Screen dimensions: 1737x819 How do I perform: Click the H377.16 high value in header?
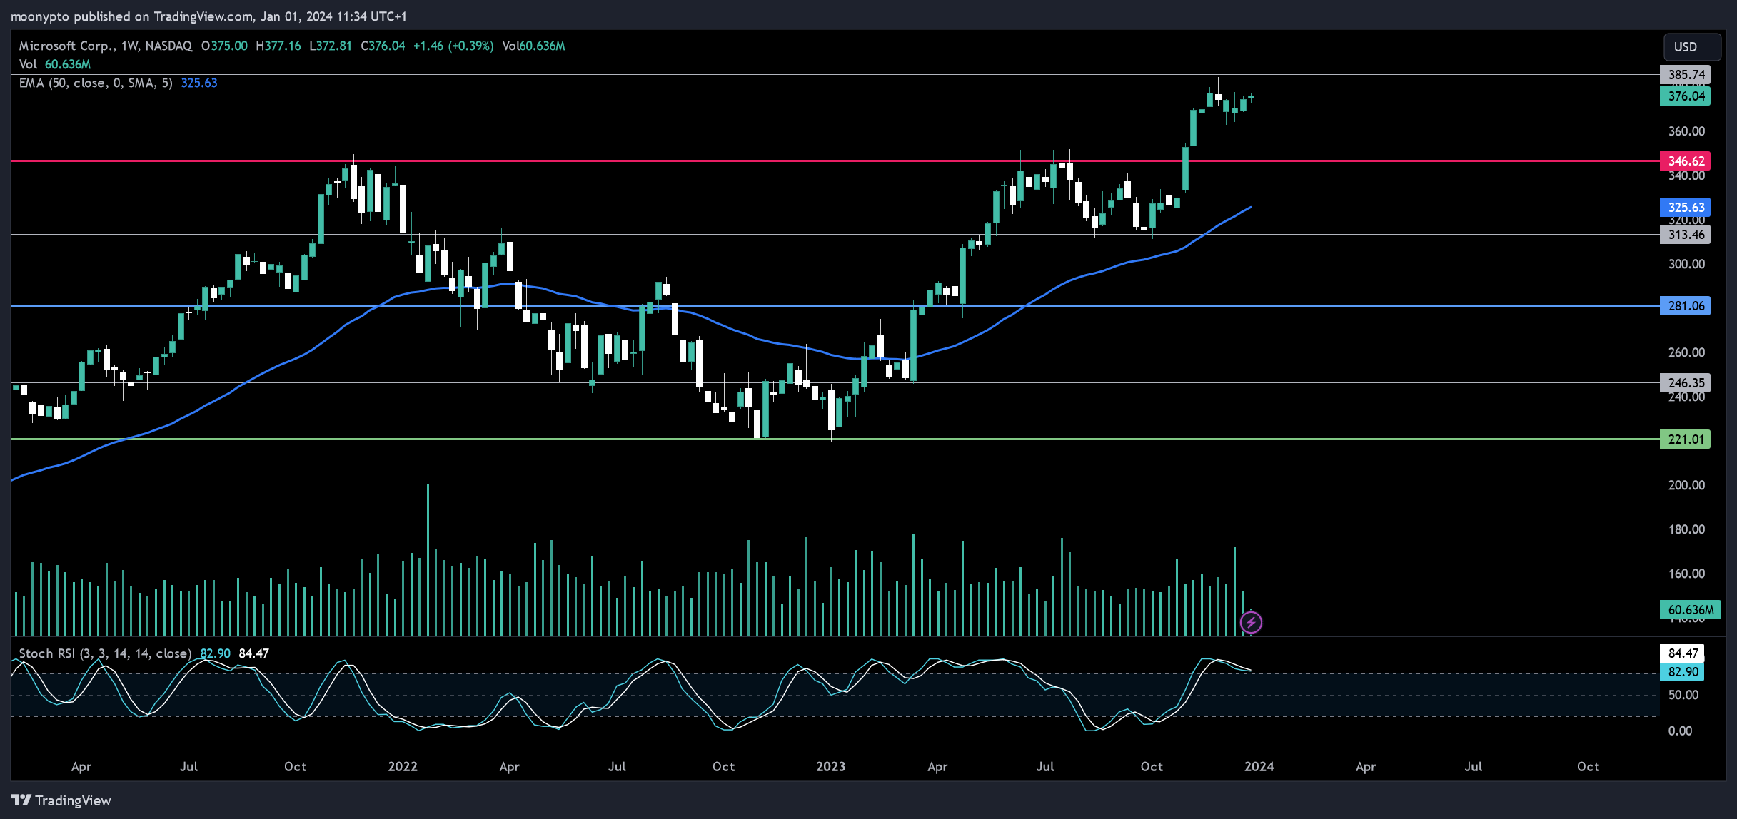[278, 46]
